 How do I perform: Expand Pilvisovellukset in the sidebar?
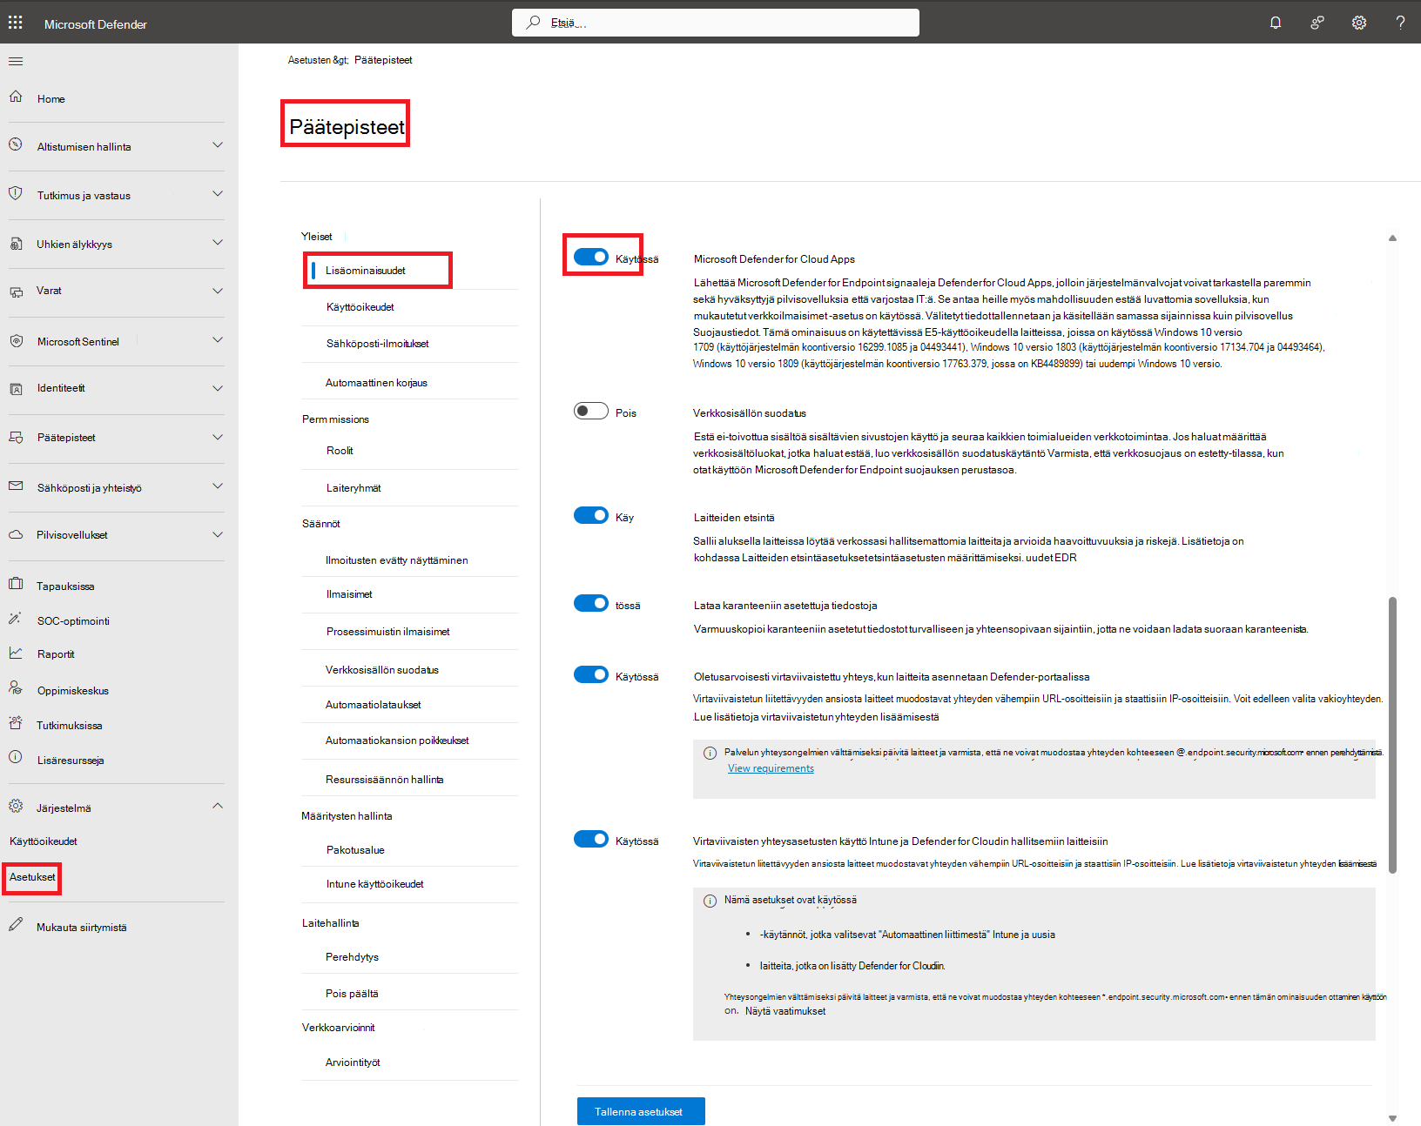tap(218, 534)
